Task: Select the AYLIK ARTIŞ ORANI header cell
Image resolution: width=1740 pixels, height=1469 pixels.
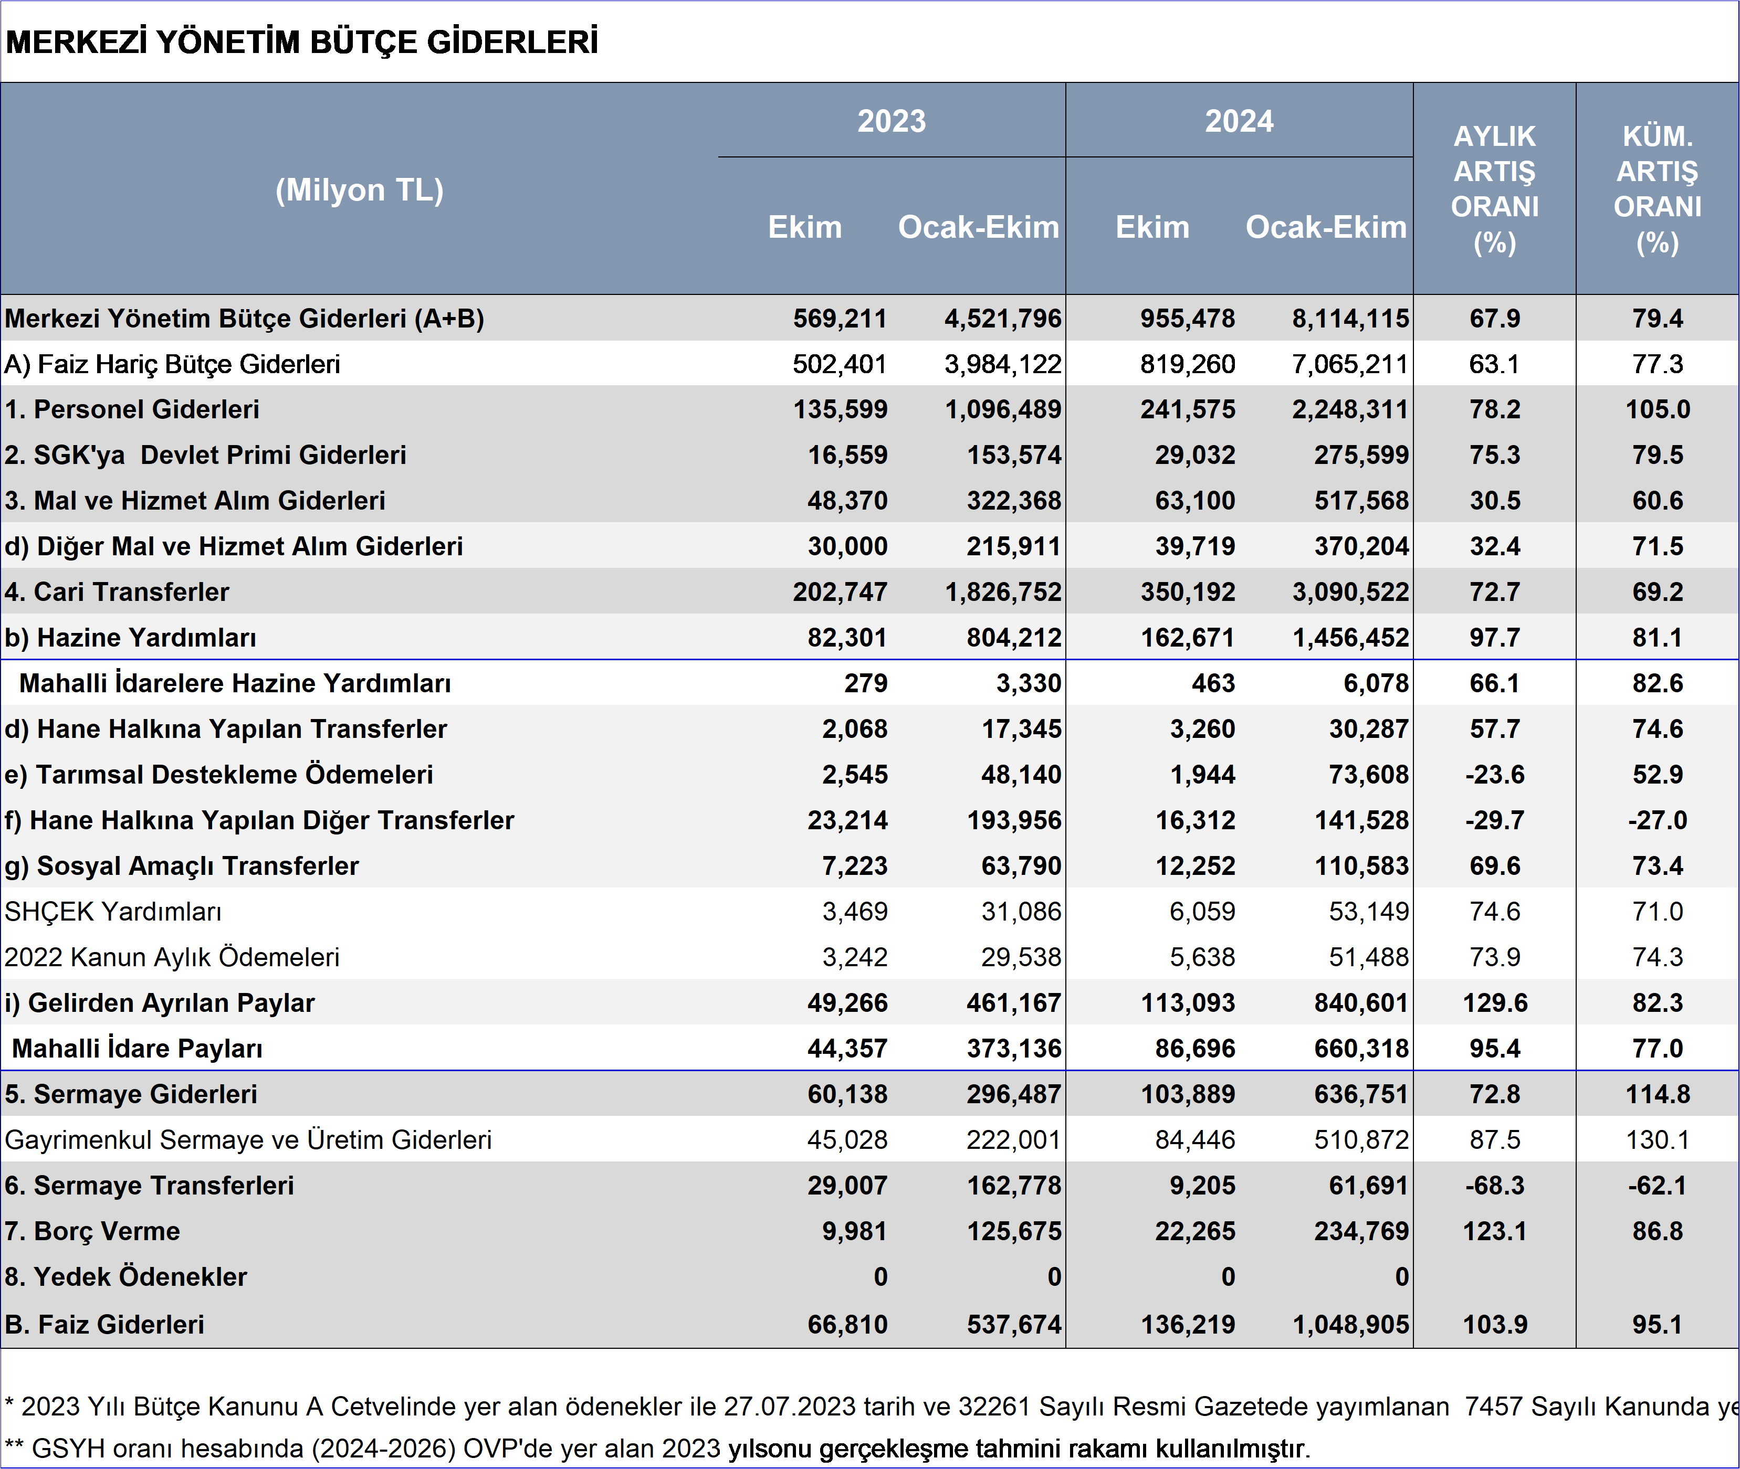Action: [1494, 189]
